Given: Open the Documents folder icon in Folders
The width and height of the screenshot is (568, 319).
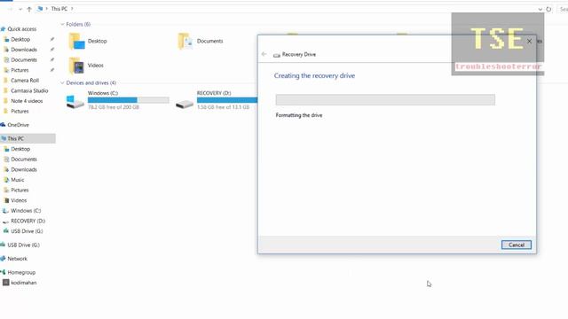Looking at the screenshot, I should pos(185,41).
